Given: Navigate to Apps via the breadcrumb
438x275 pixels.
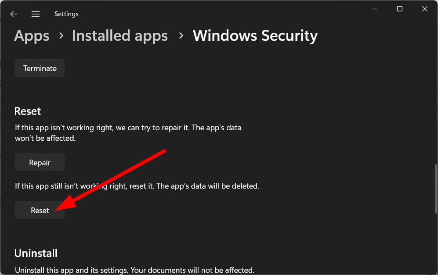Looking at the screenshot, I should [31, 36].
